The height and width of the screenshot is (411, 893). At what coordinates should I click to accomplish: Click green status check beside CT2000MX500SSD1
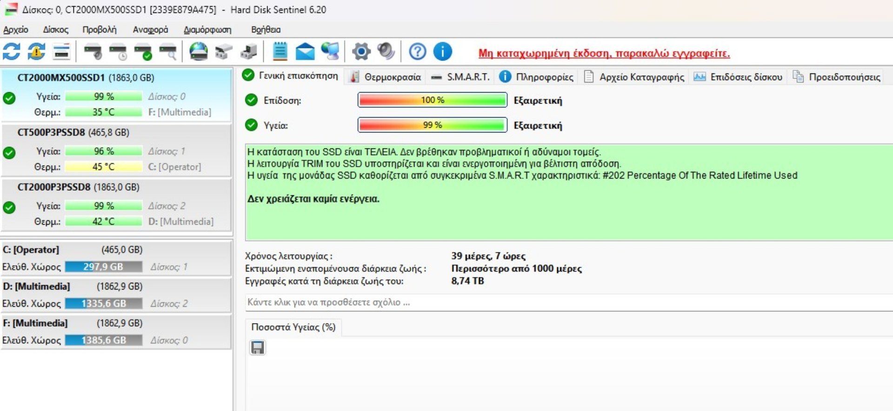[x=9, y=98]
